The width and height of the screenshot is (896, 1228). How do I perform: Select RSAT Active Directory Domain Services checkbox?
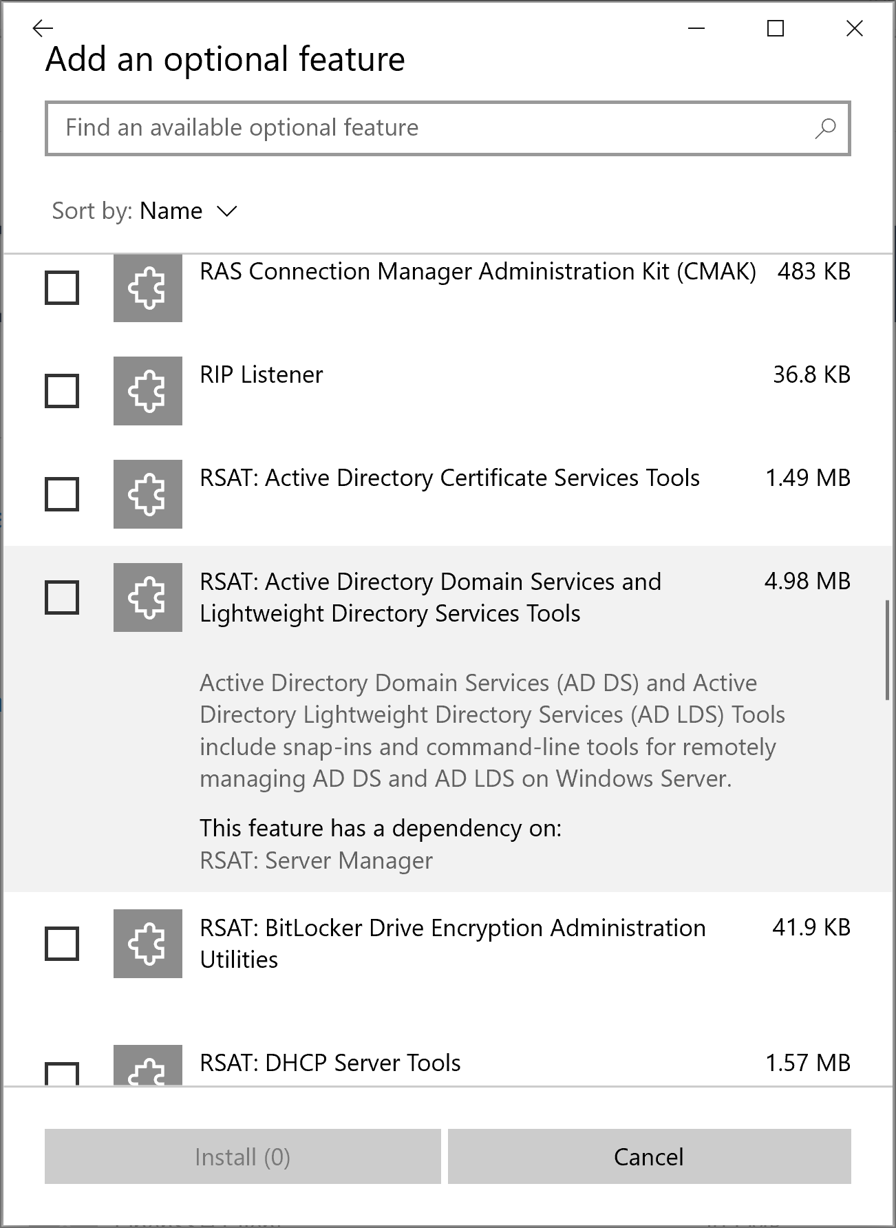[x=62, y=597]
